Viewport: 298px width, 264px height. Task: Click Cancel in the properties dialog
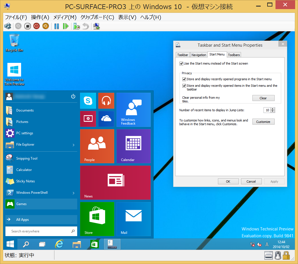point(251,181)
